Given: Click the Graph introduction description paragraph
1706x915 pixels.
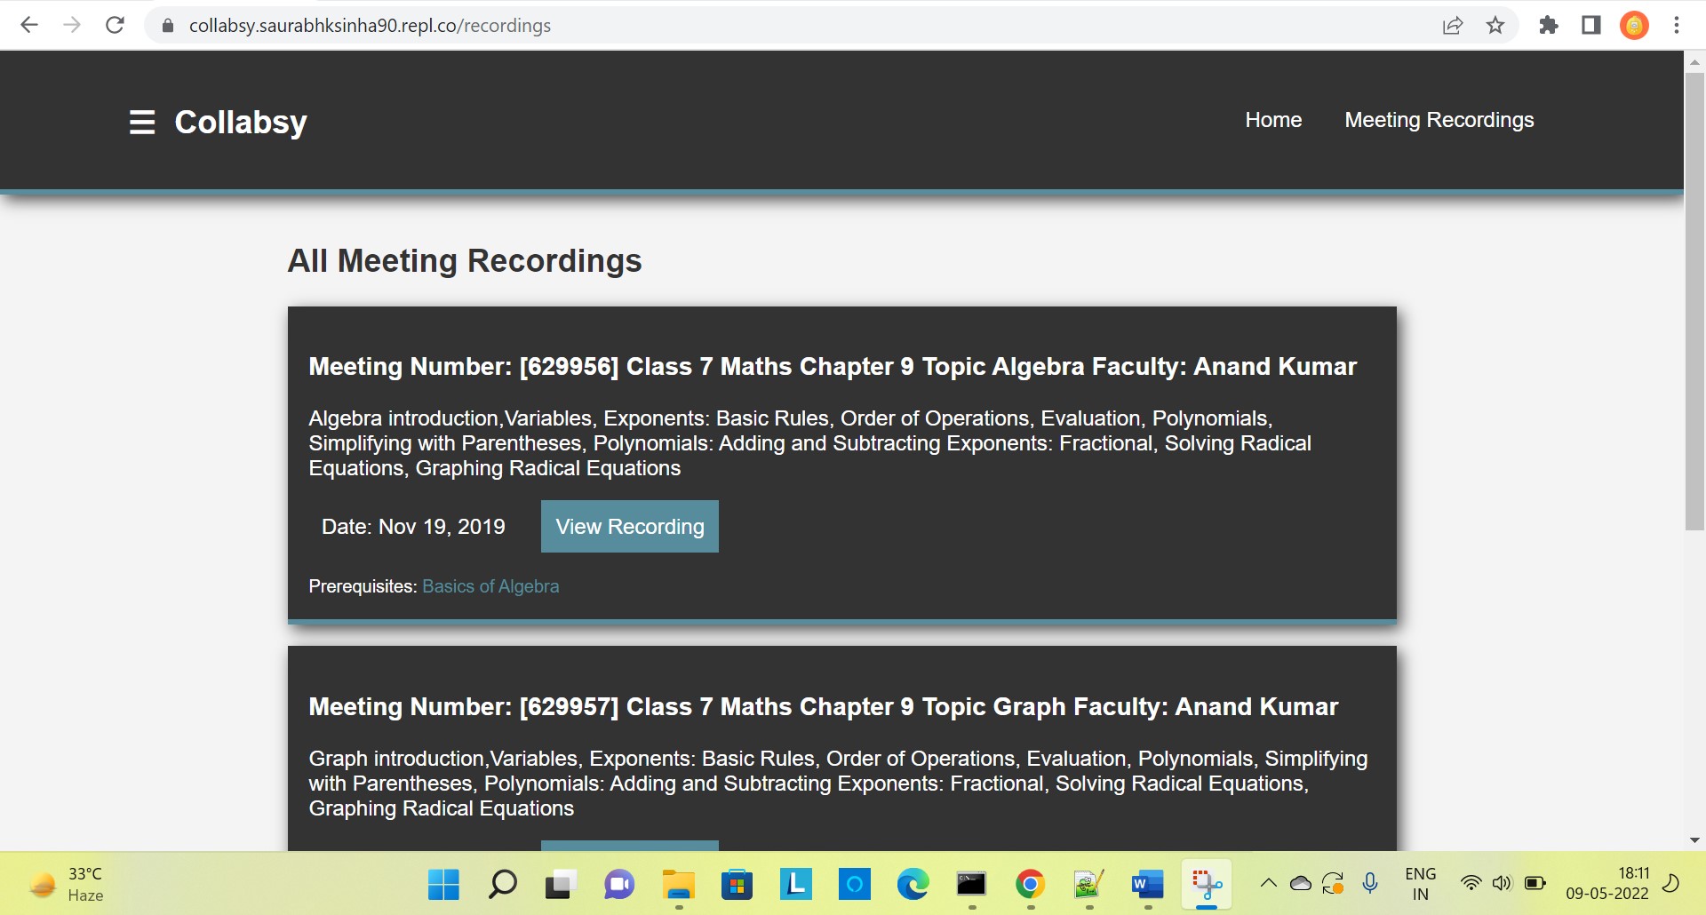Looking at the screenshot, I should coord(838,784).
